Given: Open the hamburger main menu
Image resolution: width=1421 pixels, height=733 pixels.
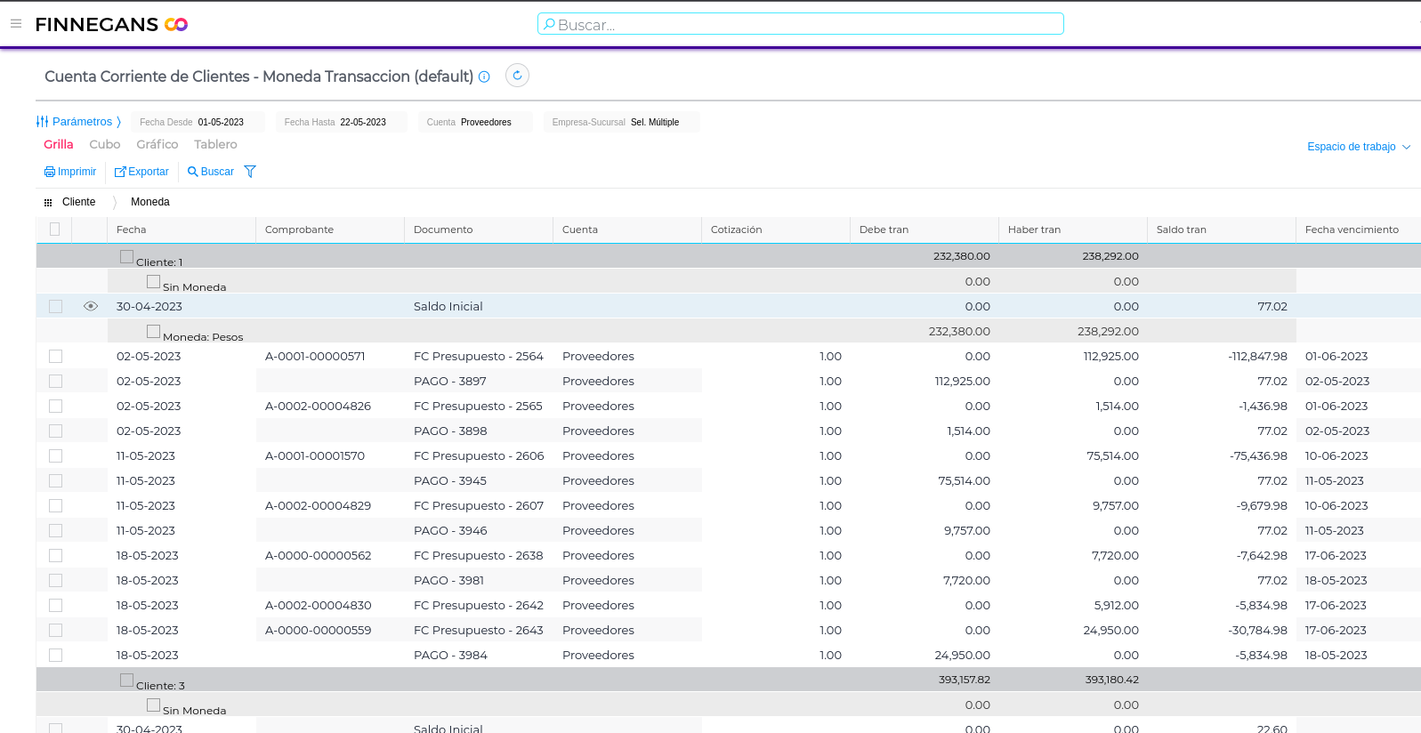Looking at the screenshot, I should coord(16,24).
